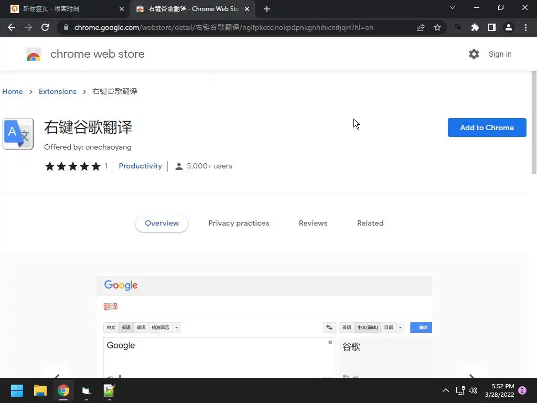Open notification center badge
Image resolution: width=537 pixels, height=403 pixels.
pos(522,390)
